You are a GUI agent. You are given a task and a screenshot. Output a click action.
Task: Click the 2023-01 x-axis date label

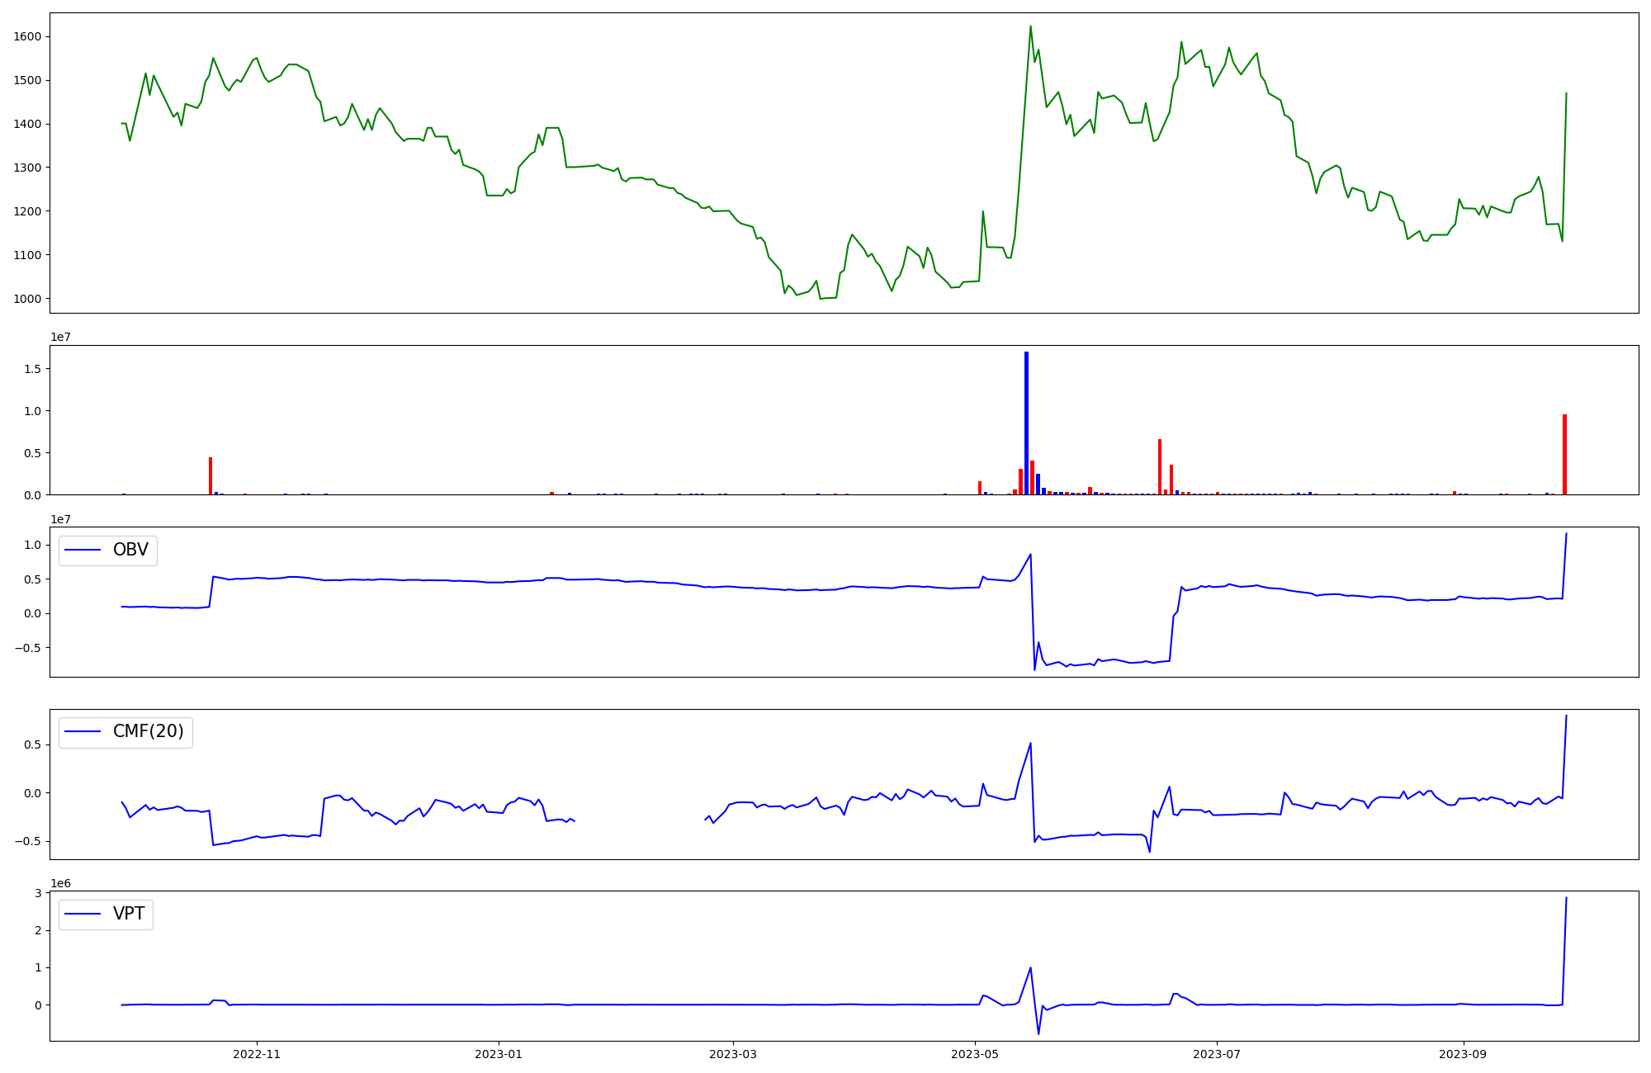click(x=499, y=1054)
